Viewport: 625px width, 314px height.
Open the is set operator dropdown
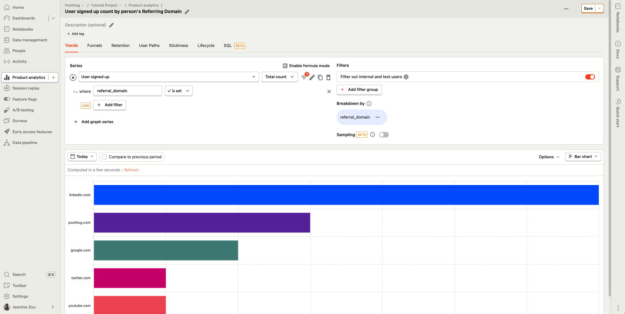click(x=179, y=91)
